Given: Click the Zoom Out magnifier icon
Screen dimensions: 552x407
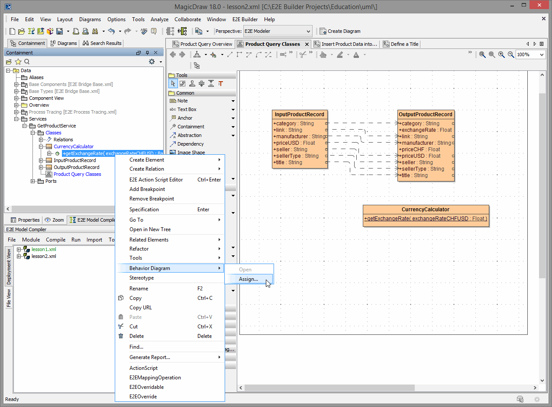Looking at the screenshot, I should (511, 54).
